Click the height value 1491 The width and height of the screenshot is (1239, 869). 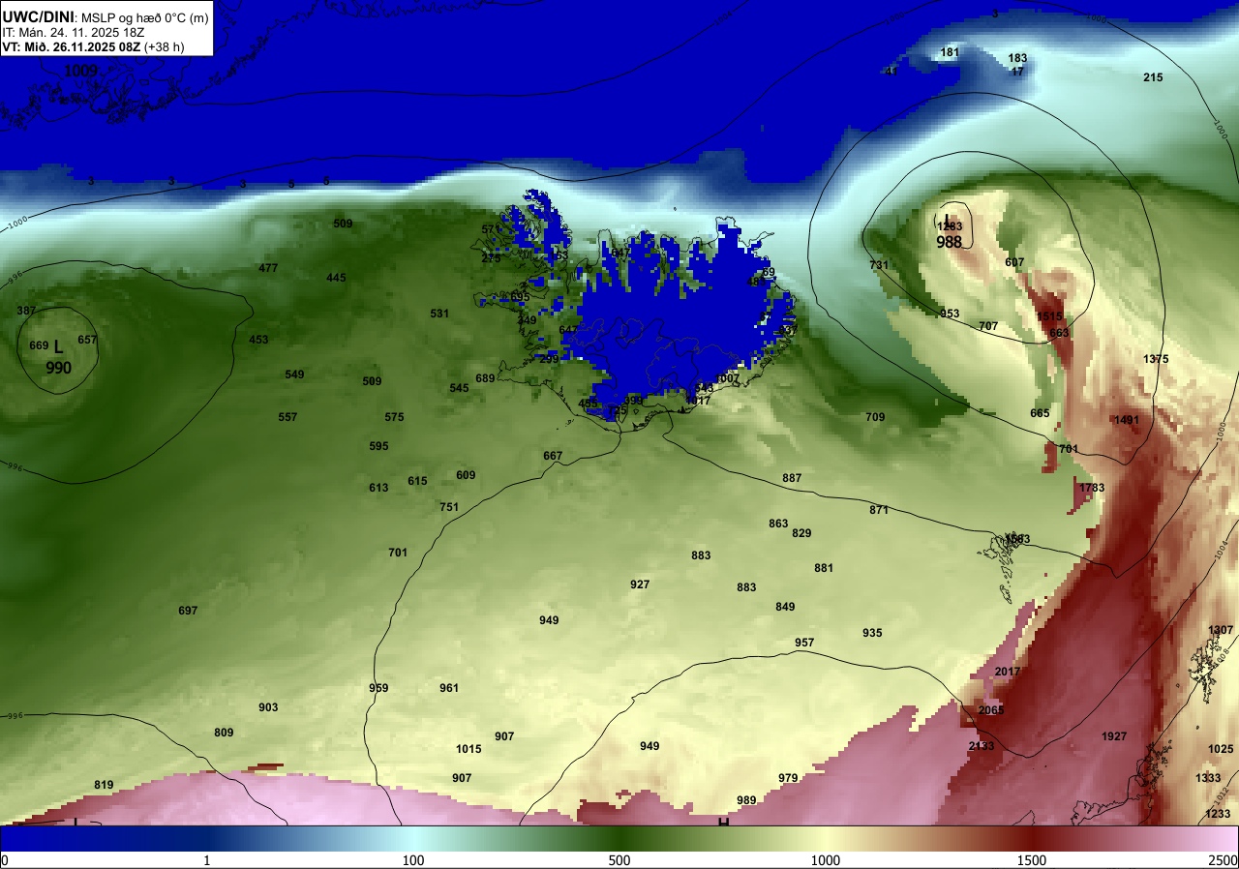1127,420
